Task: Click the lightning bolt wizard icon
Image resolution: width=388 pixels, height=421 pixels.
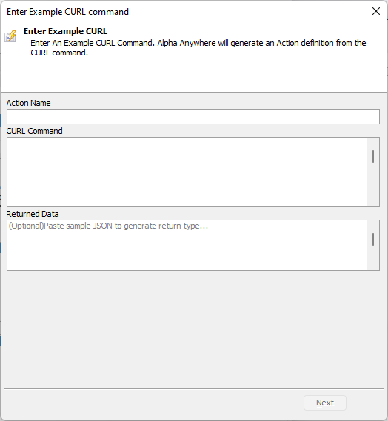Action: pyautogui.click(x=10, y=36)
